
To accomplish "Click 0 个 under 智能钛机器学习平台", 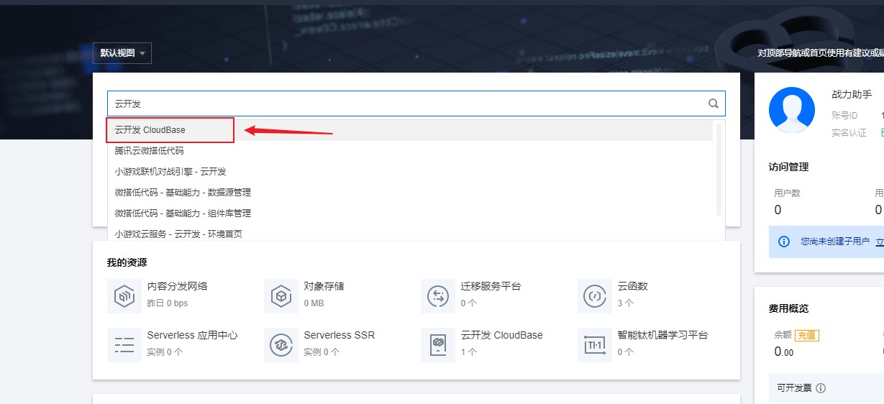I will pos(625,352).
